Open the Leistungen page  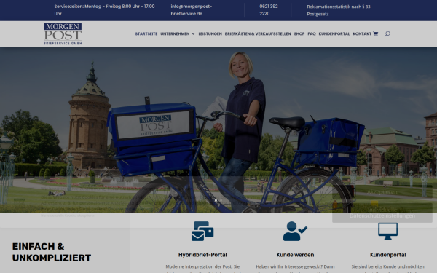point(210,33)
